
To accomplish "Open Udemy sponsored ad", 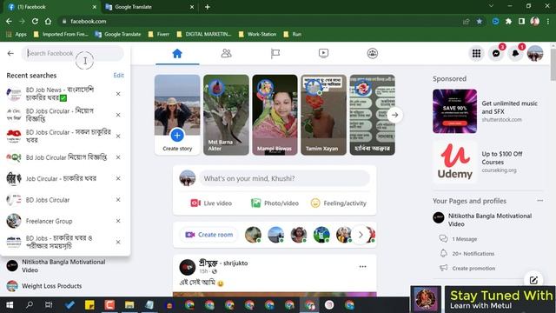I will click(488, 163).
